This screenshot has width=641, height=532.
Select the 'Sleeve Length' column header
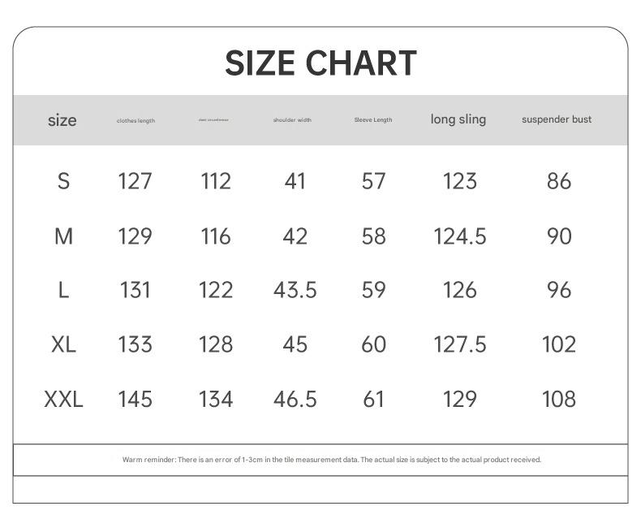tap(372, 120)
